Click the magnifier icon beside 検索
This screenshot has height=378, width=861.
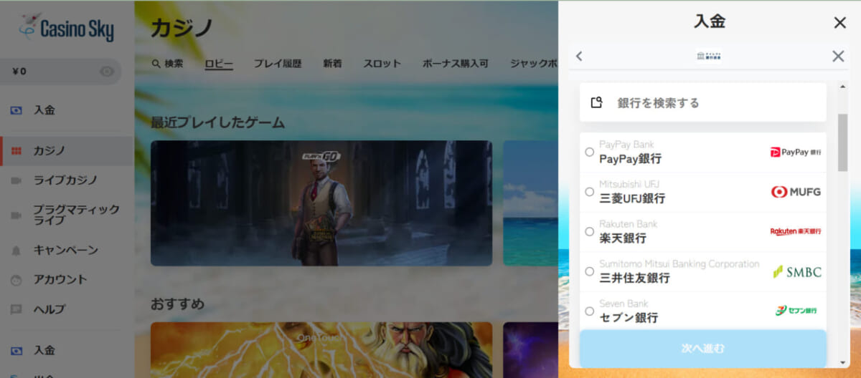[x=156, y=64]
